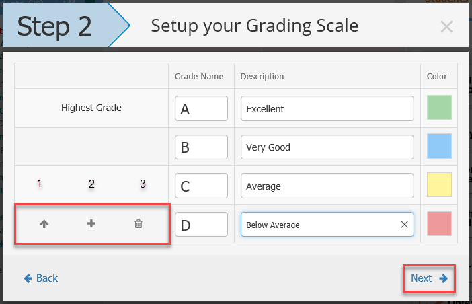Add a new grade with plus icon

(91, 223)
